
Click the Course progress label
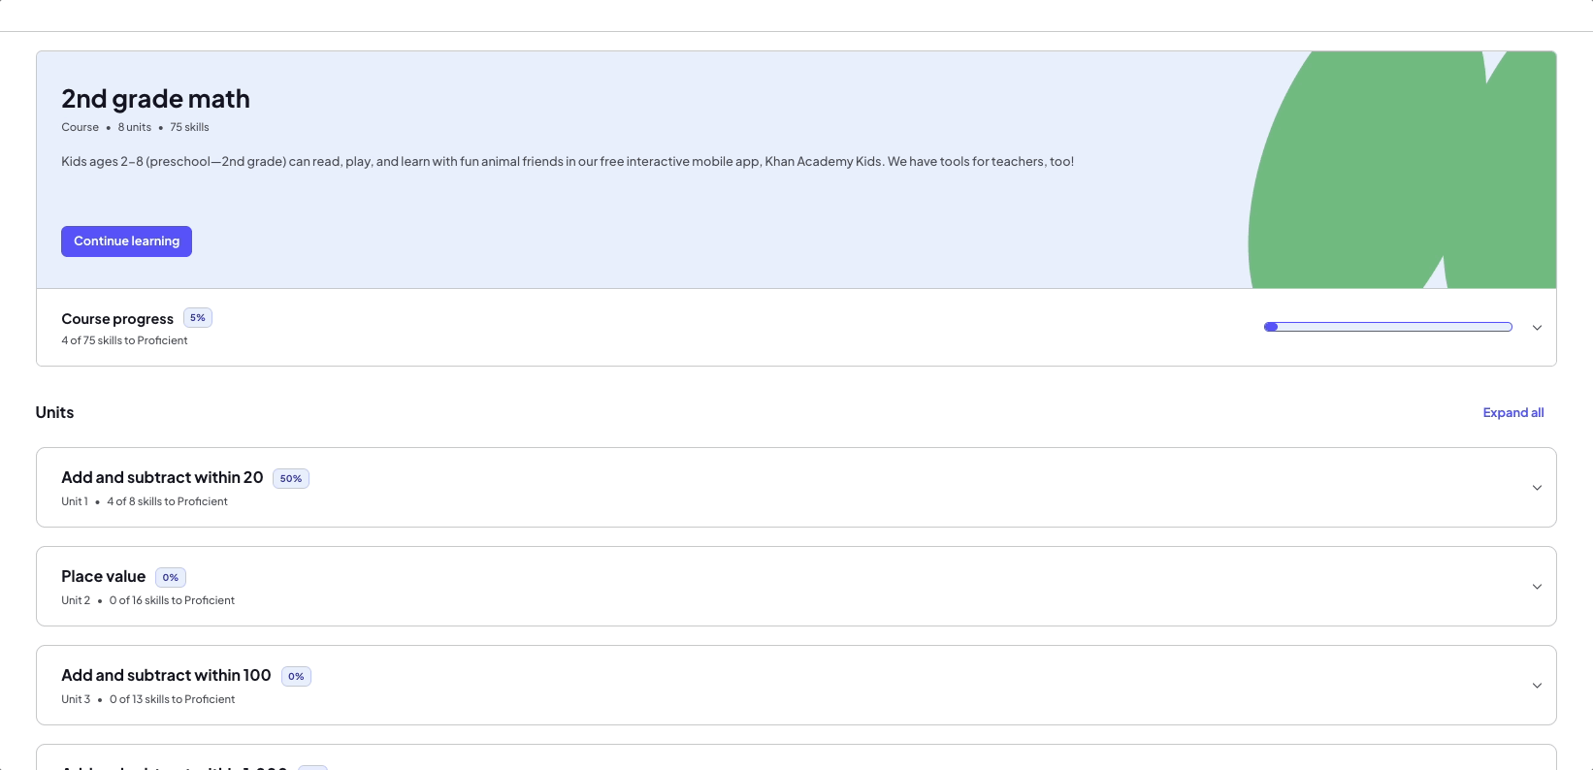coord(117,319)
